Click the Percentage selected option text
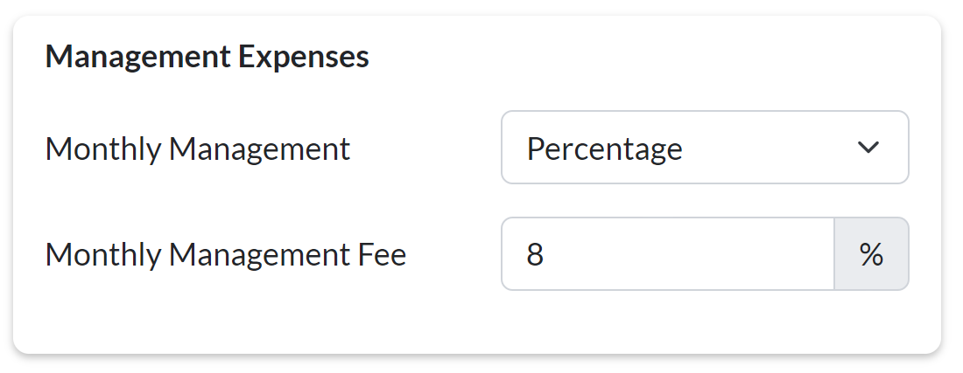 [604, 149]
